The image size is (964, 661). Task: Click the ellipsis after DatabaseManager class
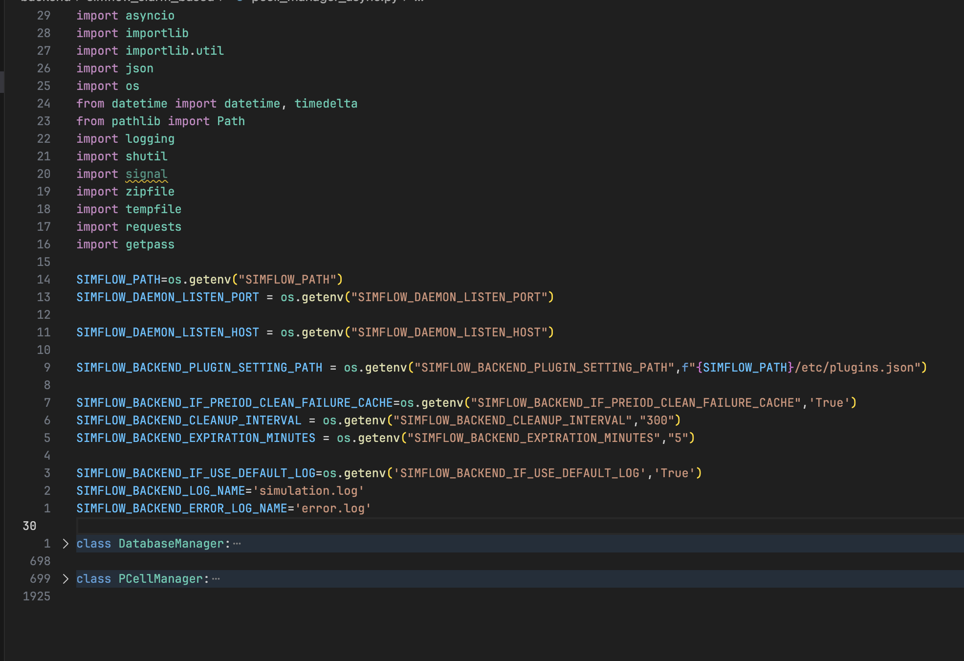point(237,544)
